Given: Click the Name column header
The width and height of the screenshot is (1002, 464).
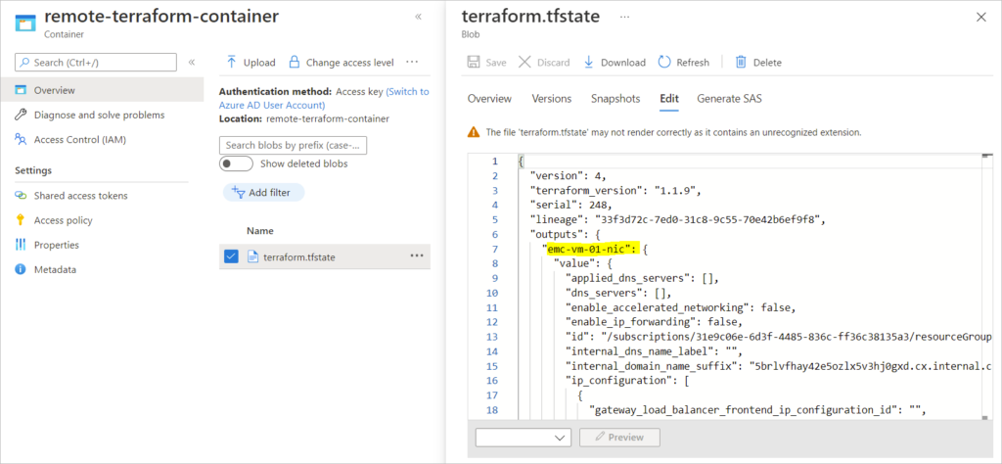Looking at the screenshot, I should pos(260,231).
